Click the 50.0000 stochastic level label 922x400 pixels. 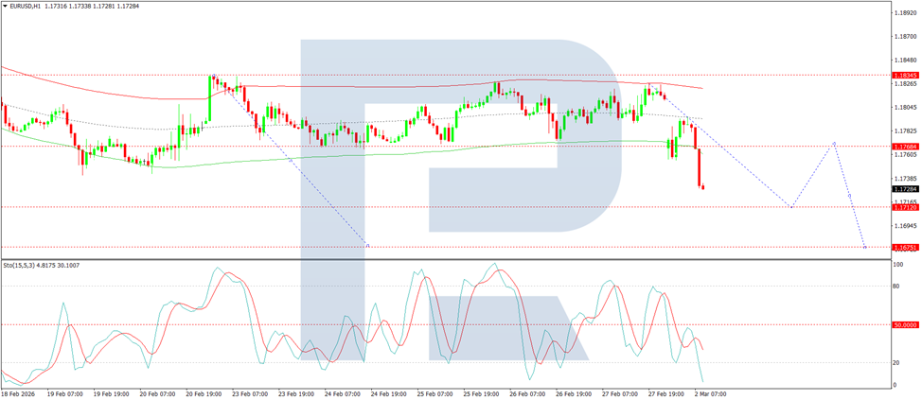[x=903, y=324]
